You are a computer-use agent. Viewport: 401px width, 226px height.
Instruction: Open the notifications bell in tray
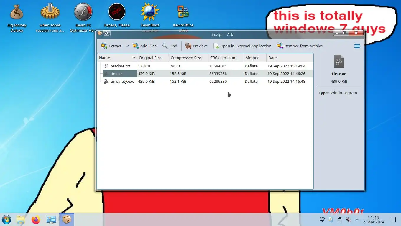click(x=322, y=220)
